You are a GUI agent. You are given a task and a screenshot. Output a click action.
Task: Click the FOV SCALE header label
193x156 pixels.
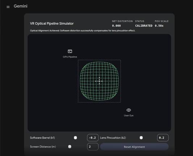pos(161,21)
